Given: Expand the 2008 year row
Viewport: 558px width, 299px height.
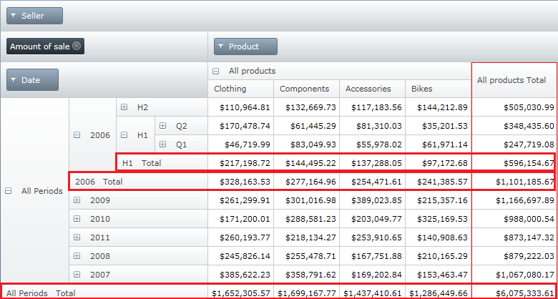Looking at the screenshot, I should (x=77, y=256).
